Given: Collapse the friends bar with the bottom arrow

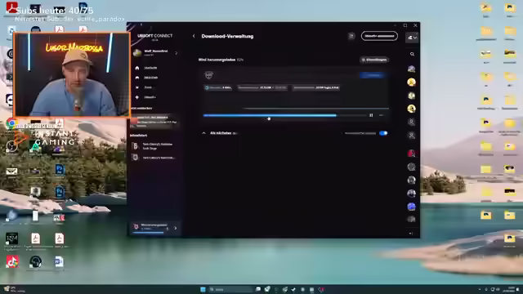Looking at the screenshot, I should coord(411,234).
